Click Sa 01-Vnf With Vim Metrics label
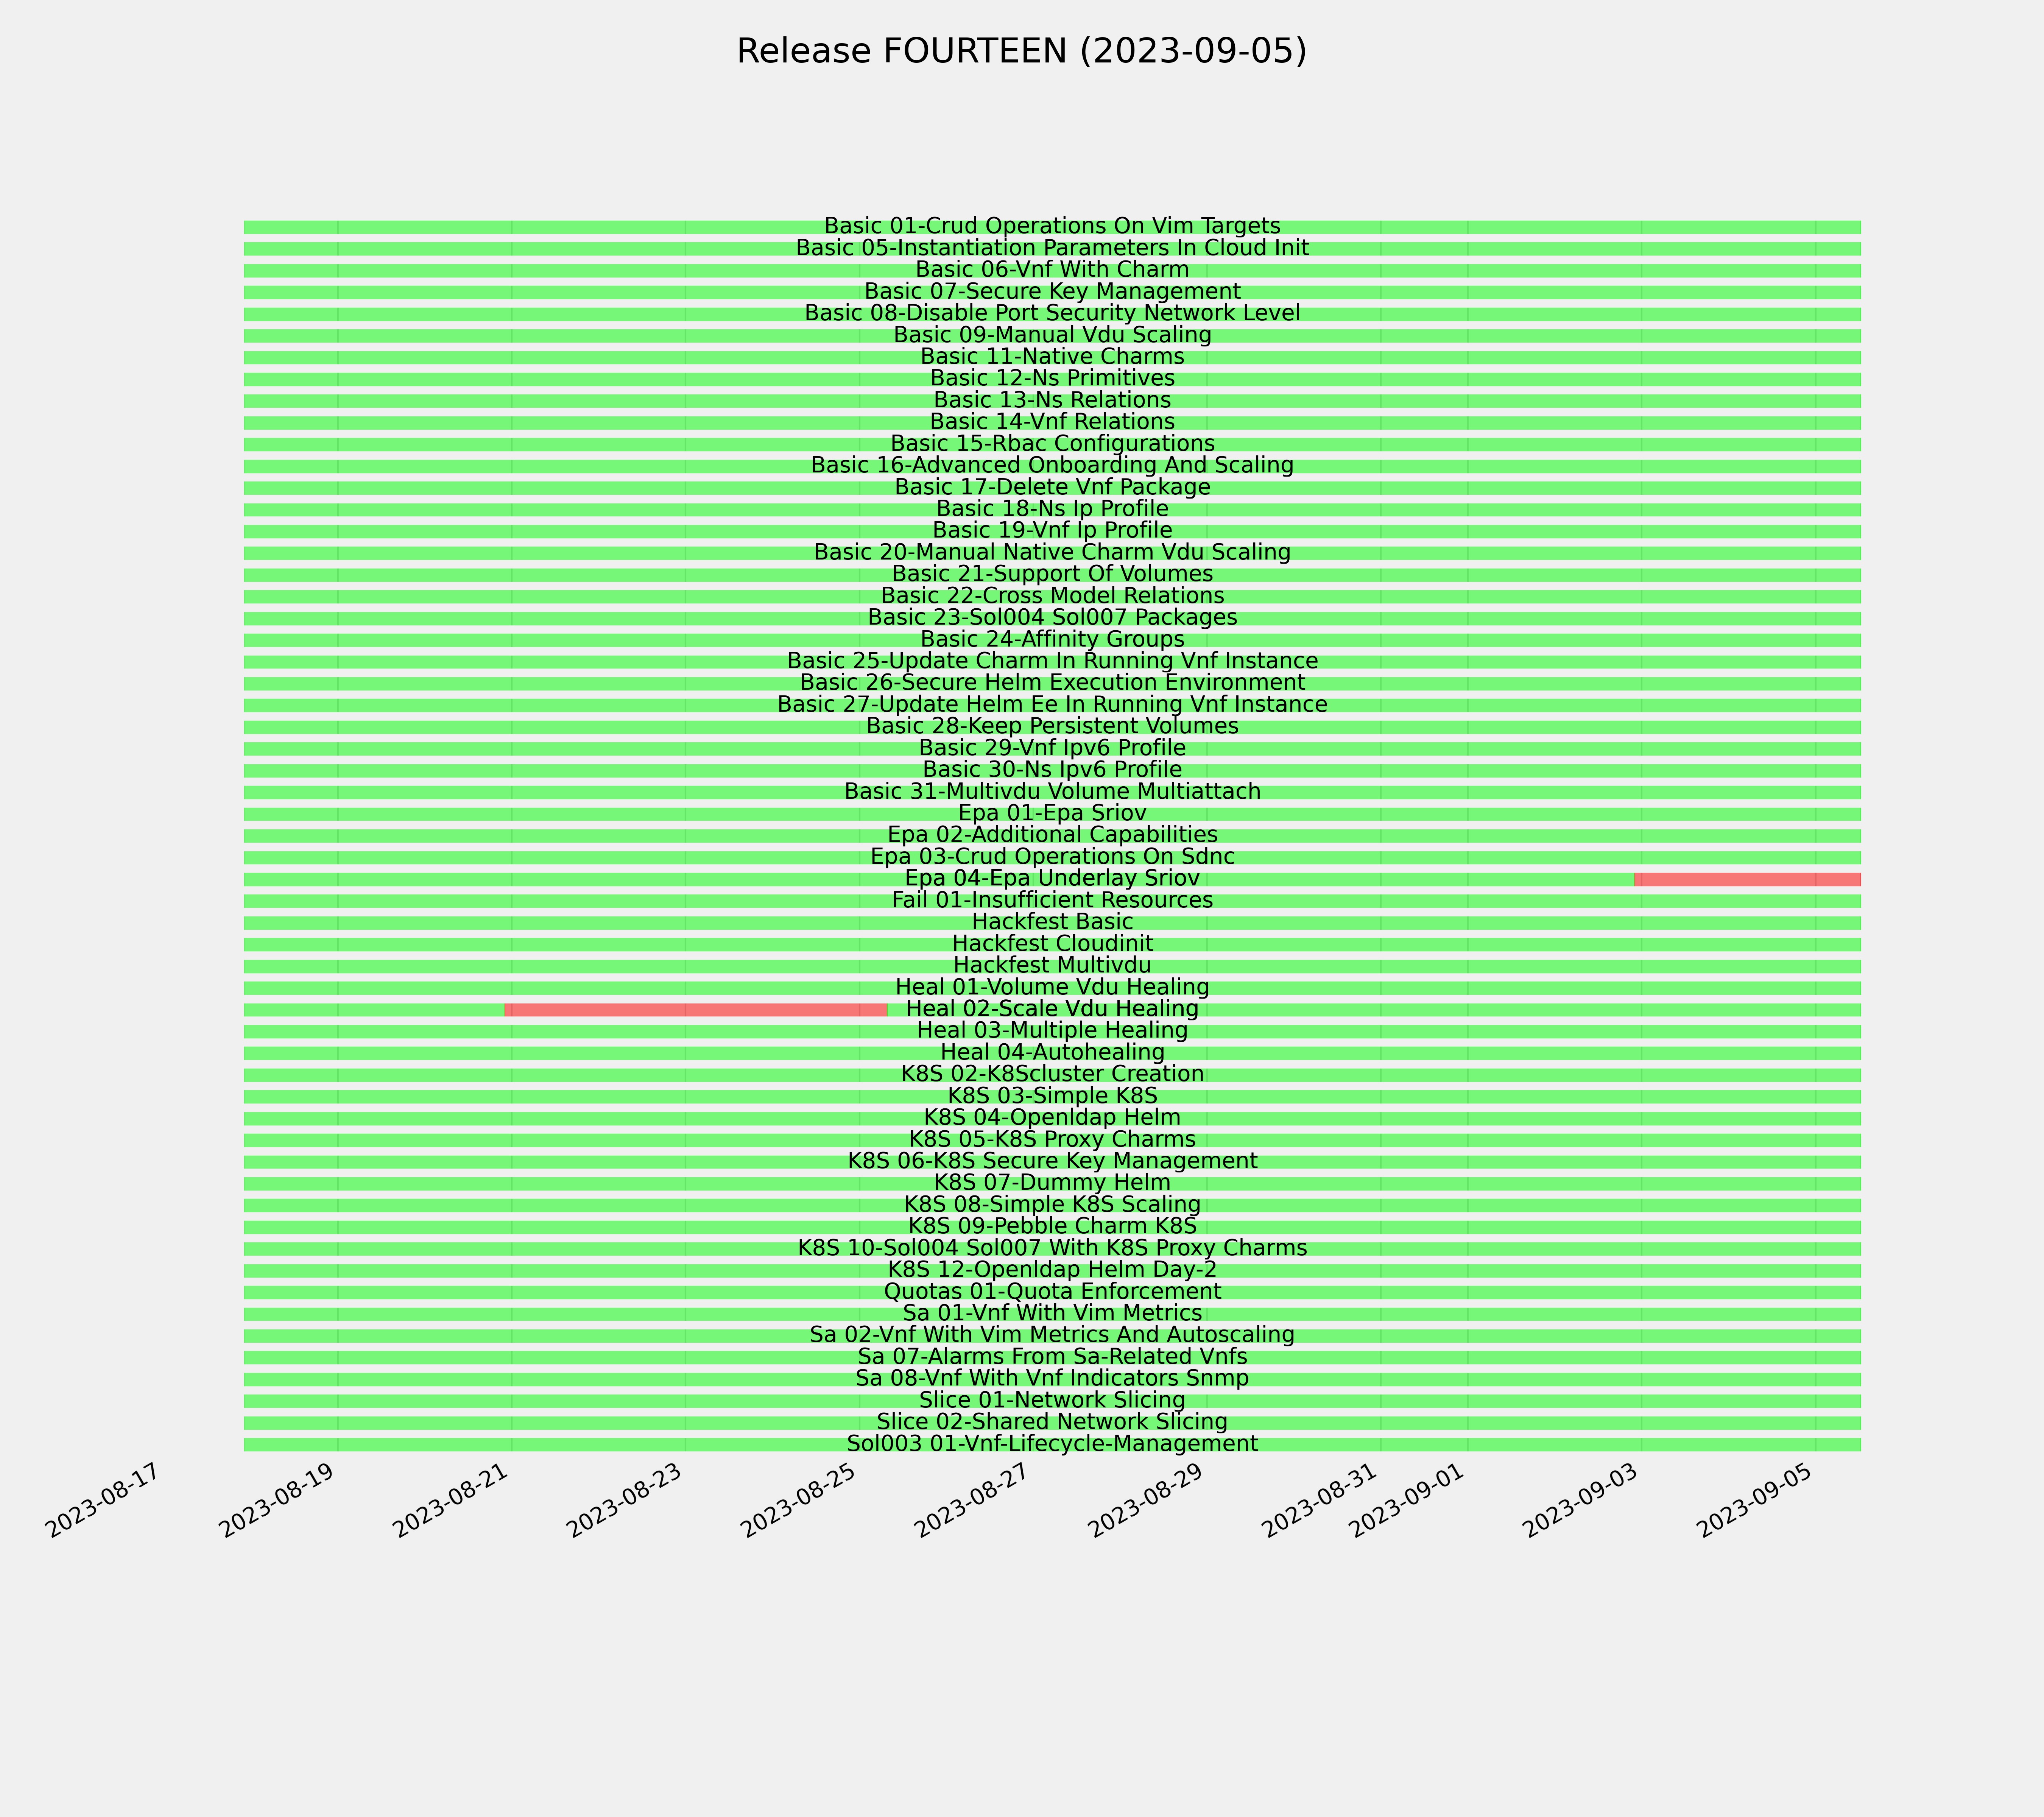 pos(1052,1314)
